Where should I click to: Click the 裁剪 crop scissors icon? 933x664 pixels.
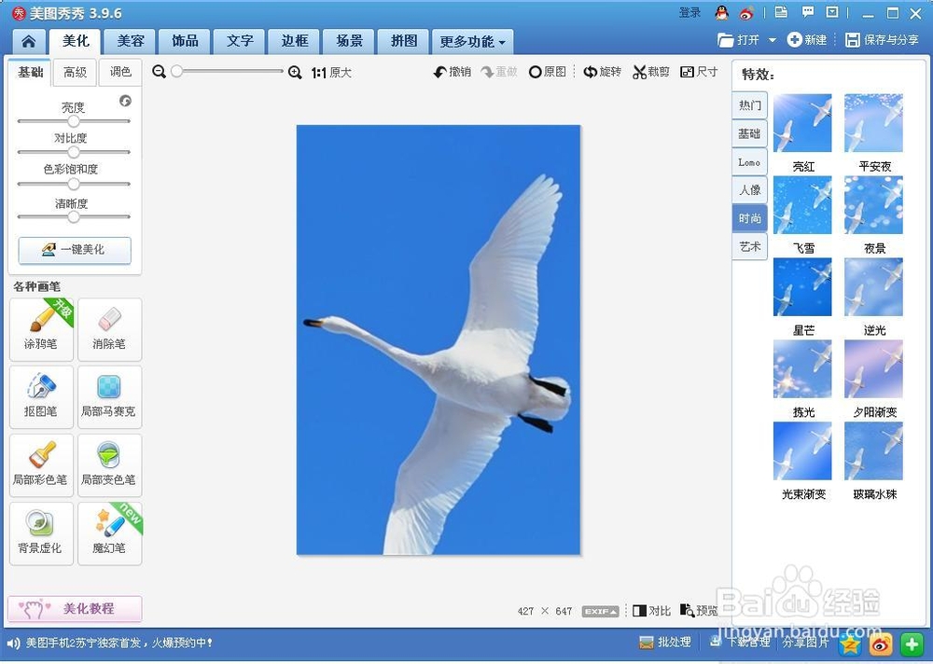[x=640, y=72]
